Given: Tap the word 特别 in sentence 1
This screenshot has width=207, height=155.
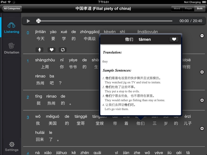Looking at the screenshot, I should pyautogui.click(x=186, y=67).
